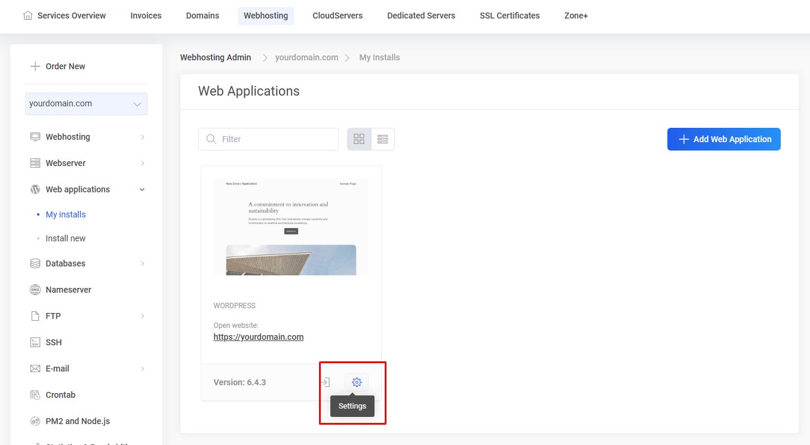The height and width of the screenshot is (445, 810).
Task: Click the login arrow icon beside Settings
Action: pos(326,382)
